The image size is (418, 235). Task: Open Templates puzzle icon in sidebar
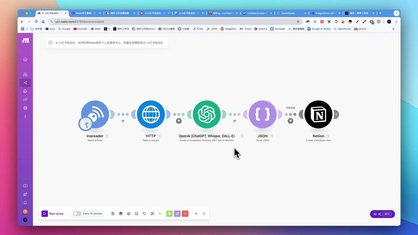25,91
